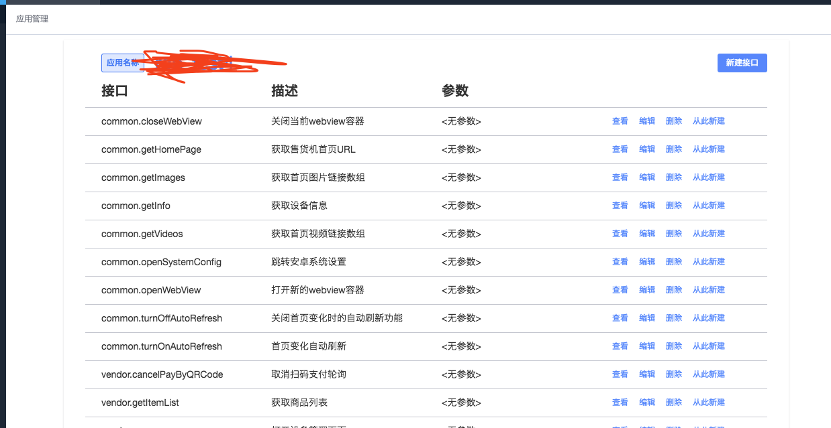Click 从此新建 for common.getHomePage
Image resolution: width=831 pixels, height=428 pixels.
(709, 149)
